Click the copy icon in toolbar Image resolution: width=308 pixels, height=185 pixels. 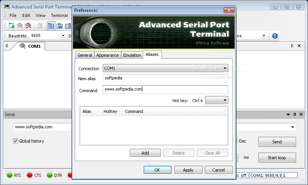(x=40, y=26)
